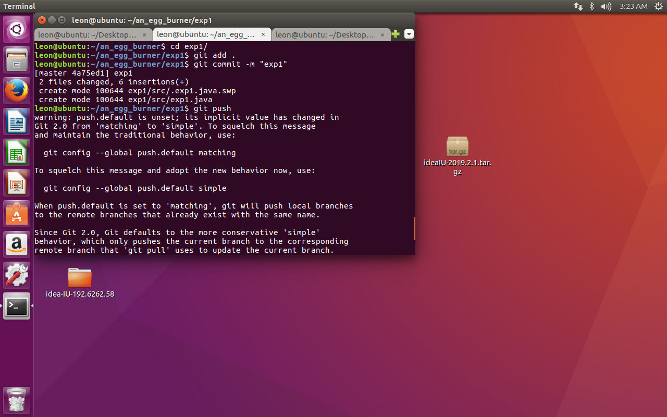Close the third ~/Desktop terminal tab
This screenshot has height=417, width=667.
coord(382,35)
